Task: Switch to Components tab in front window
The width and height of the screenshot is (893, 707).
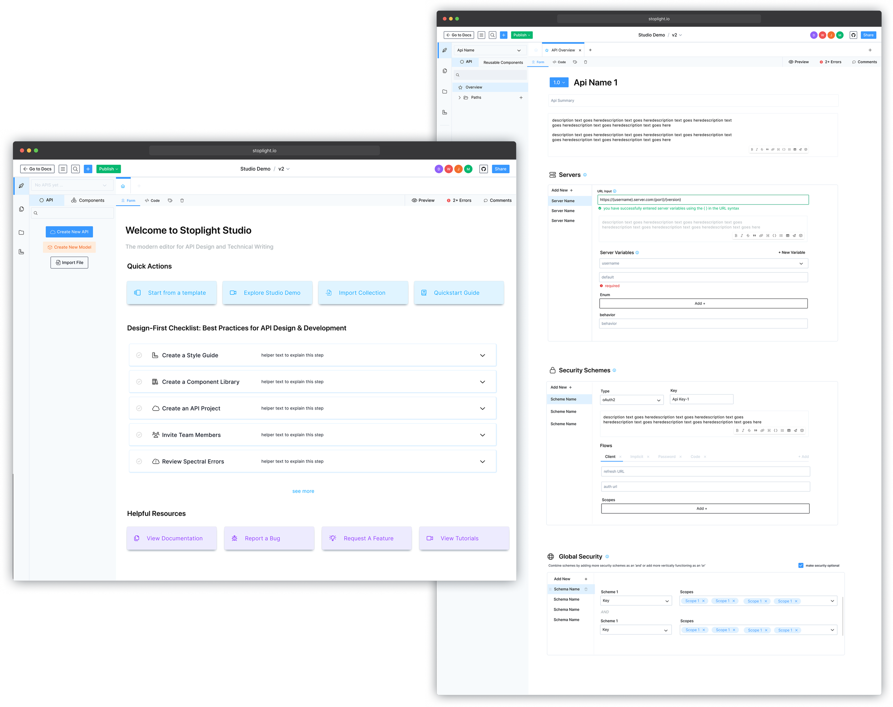Action: [x=88, y=200]
